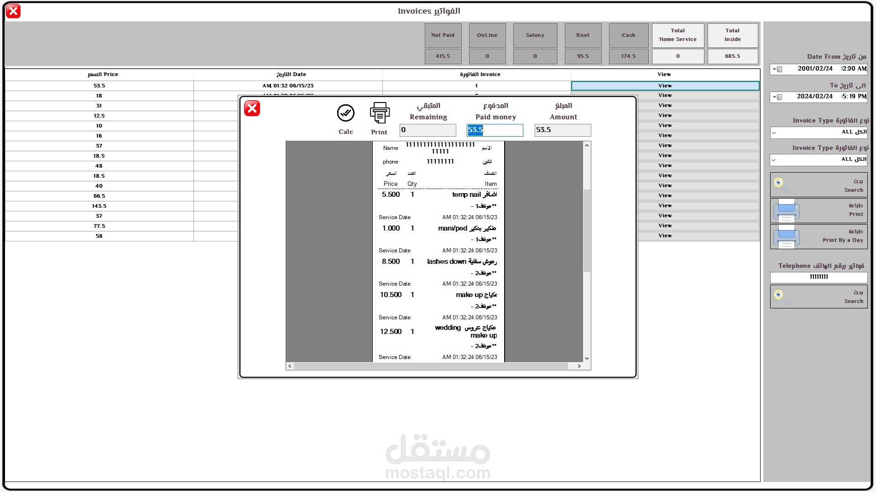Click the Cash summary button
This screenshot has height=492, width=876.
point(628,36)
